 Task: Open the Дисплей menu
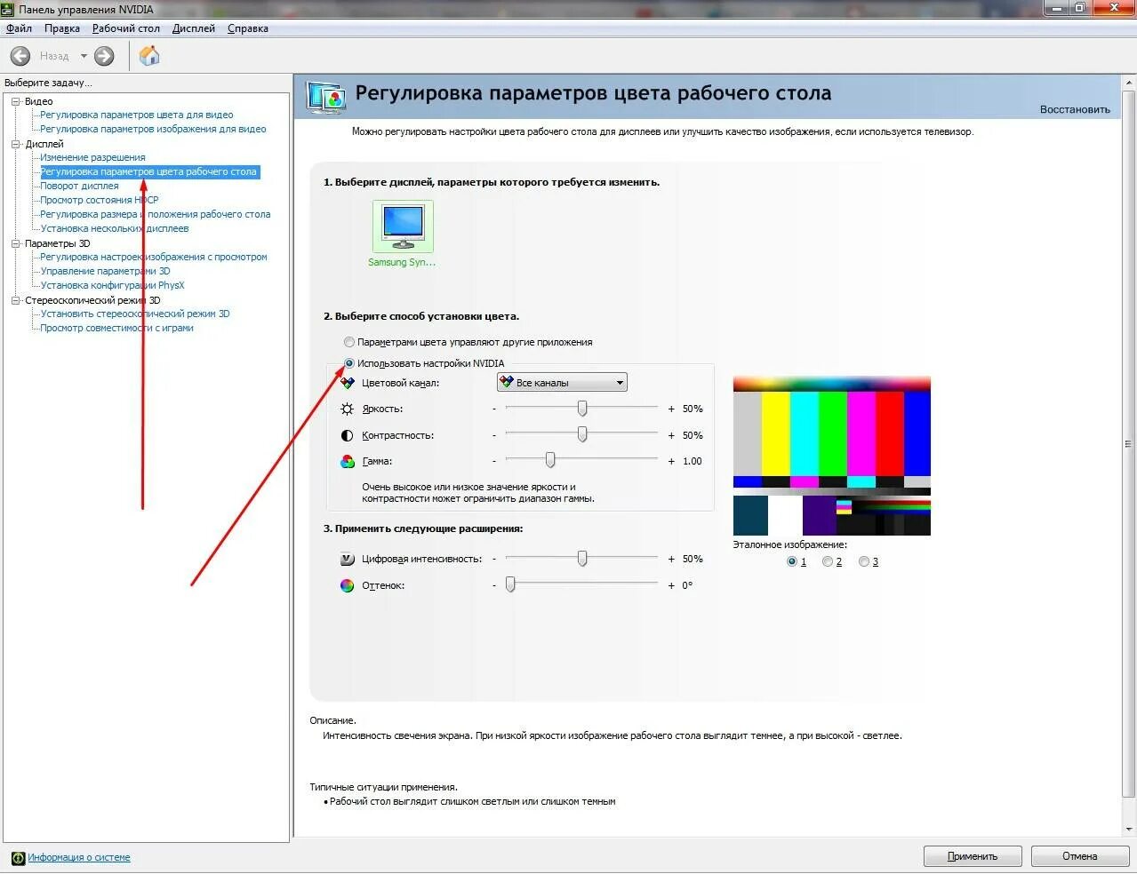tap(194, 28)
